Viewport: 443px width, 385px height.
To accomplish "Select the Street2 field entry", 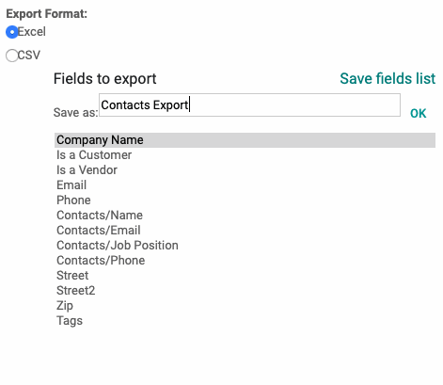I will pyautogui.click(x=245, y=291).
